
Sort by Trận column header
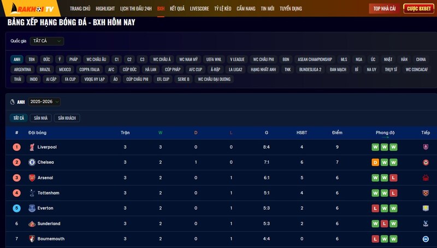[125, 133]
